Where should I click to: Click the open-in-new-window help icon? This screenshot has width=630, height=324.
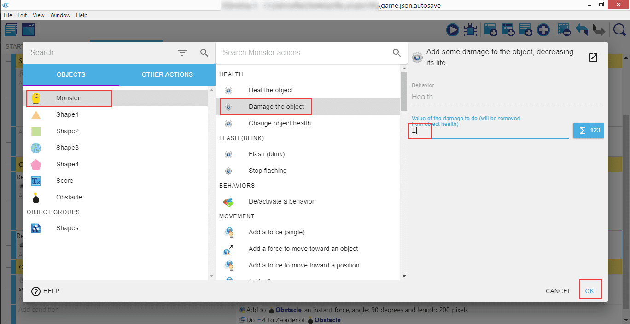pyautogui.click(x=593, y=57)
